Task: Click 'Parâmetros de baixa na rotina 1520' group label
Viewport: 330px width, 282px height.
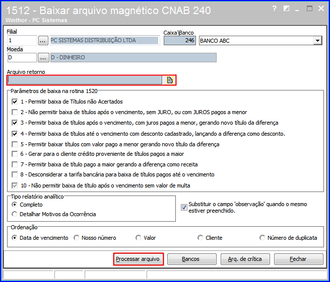Action: coord(54,91)
